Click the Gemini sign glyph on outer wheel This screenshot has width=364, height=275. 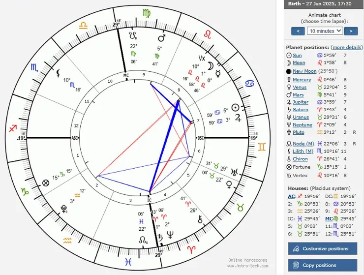coord(261,147)
